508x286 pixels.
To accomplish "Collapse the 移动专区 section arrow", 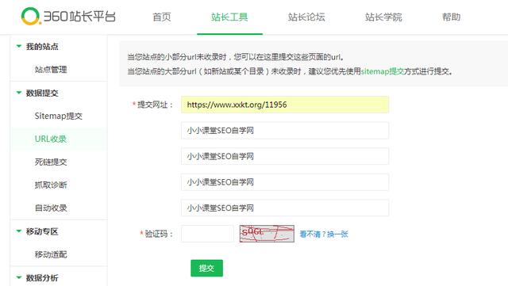I will [19, 231].
